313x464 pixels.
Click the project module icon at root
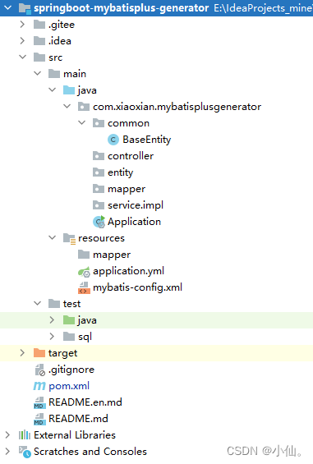pos(25,8)
